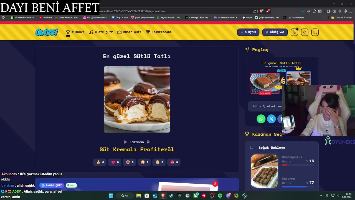Open Brave Rewards triangle icon
This screenshot has height=200, width=355.
point(268,11)
